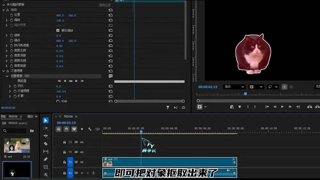Click the timeline wrench settings icon
The width and height of the screenshot is (320, 180).
[90, 129]
